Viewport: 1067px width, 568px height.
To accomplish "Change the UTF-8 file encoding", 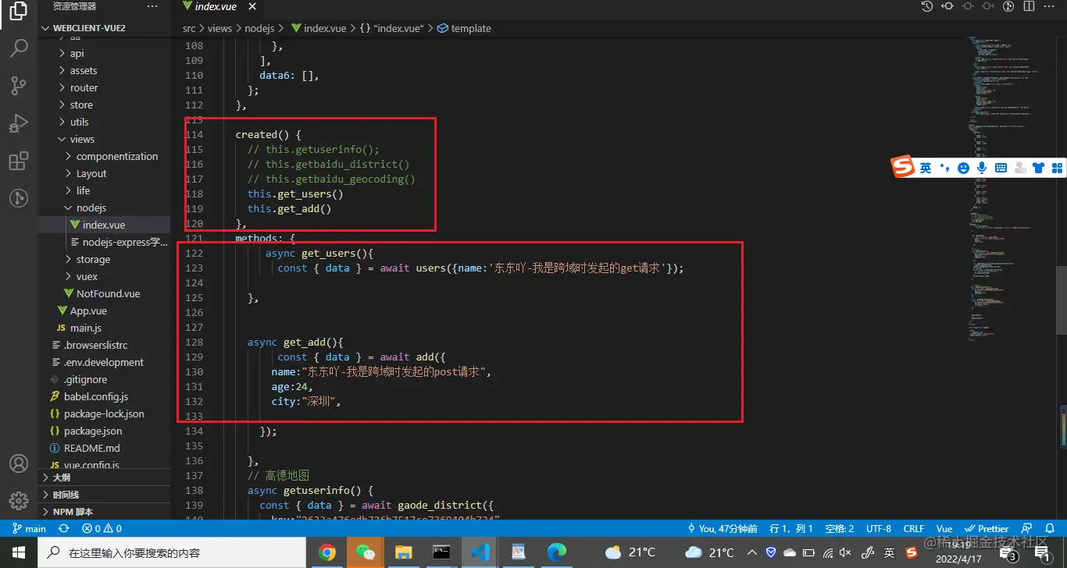I will tap(879, 528).
